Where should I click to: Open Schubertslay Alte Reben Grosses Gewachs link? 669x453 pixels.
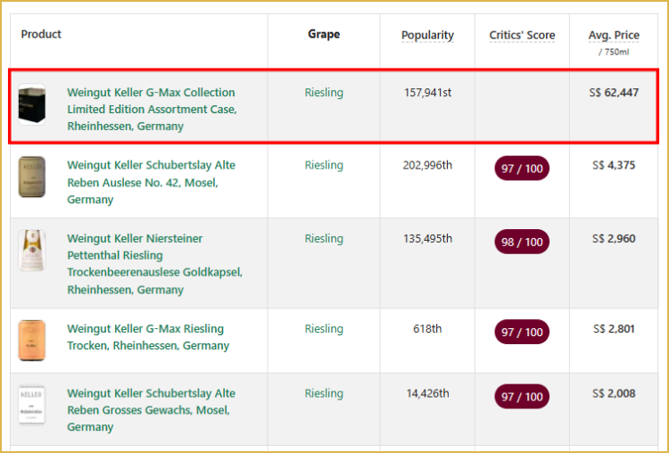click(151, 410)
